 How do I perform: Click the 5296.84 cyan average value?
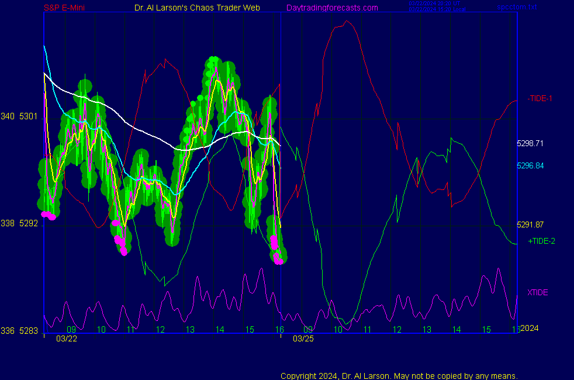[x=530, y=165]
